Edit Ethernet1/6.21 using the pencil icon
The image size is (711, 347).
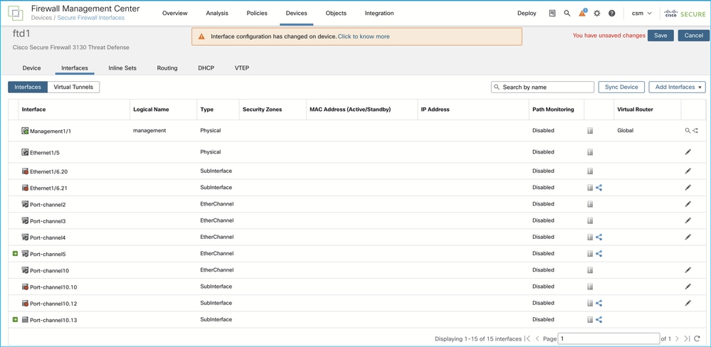click(x=688, y=188)
